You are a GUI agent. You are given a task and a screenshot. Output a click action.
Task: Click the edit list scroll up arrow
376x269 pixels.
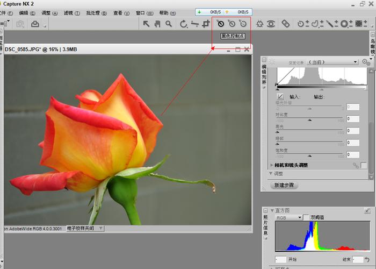tap(371, 70)
